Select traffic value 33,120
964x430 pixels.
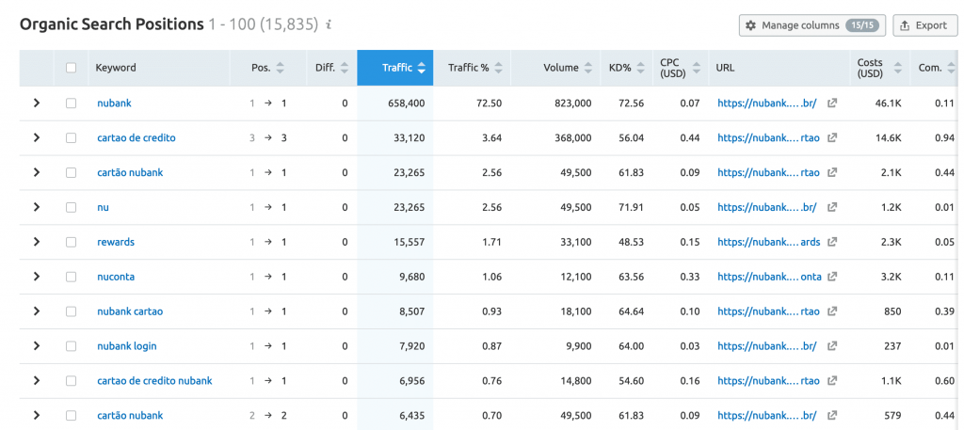click(410, 138)
